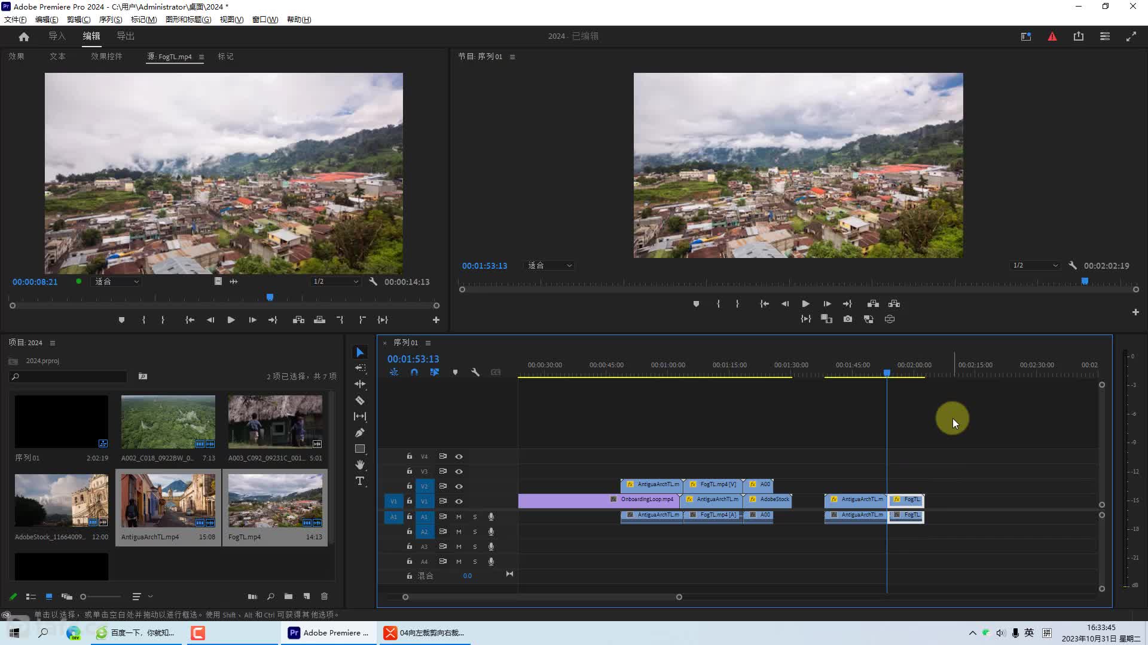Toggle lock on track V3
Viewport: 1148px width, 645px height.
410,471
